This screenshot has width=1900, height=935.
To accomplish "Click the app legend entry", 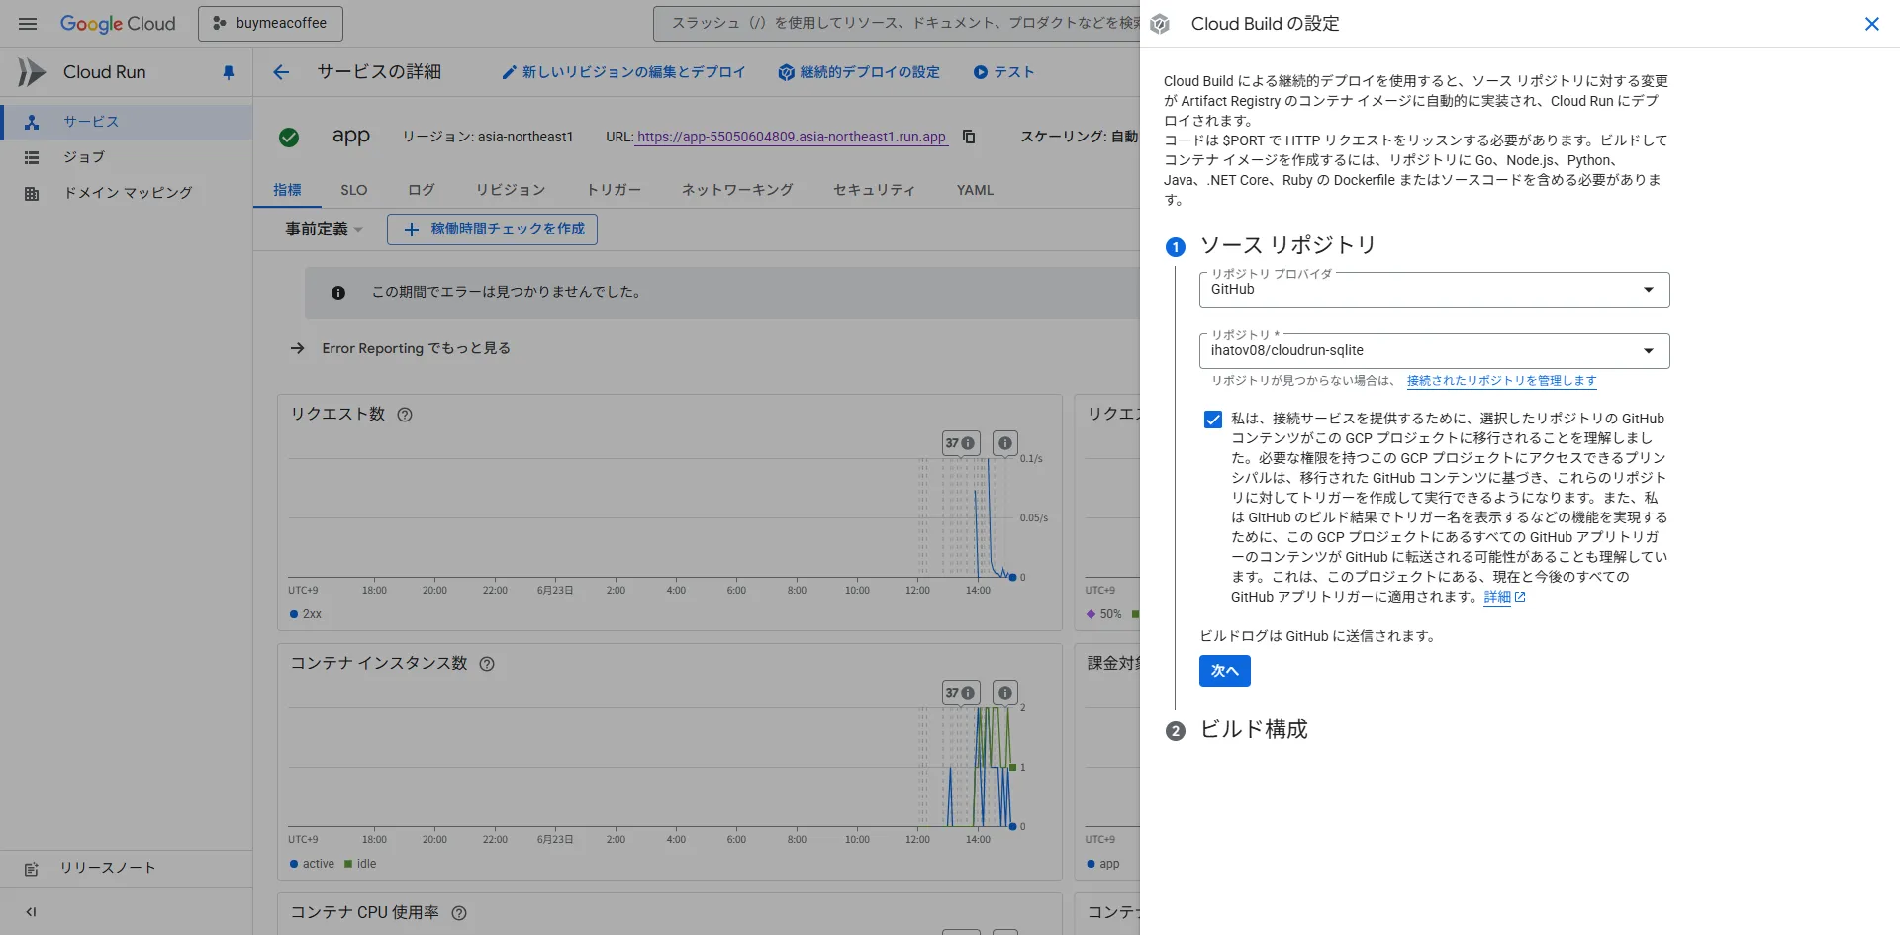I will click(x=1103, y=864).
